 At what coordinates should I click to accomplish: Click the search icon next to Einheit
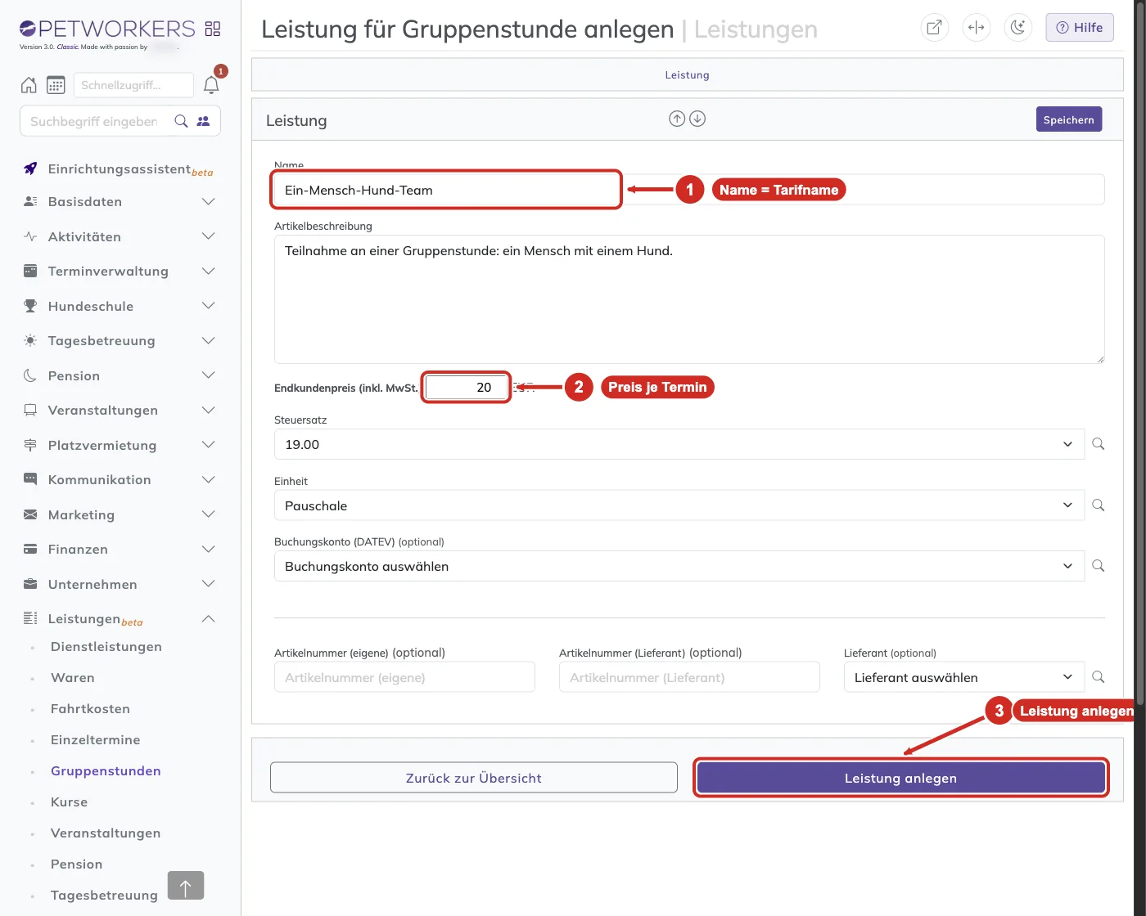click(x=1099, y=505)
